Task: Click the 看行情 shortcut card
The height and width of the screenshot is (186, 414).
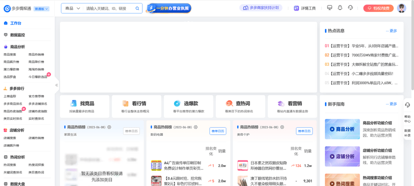Action: pos(136,106)
